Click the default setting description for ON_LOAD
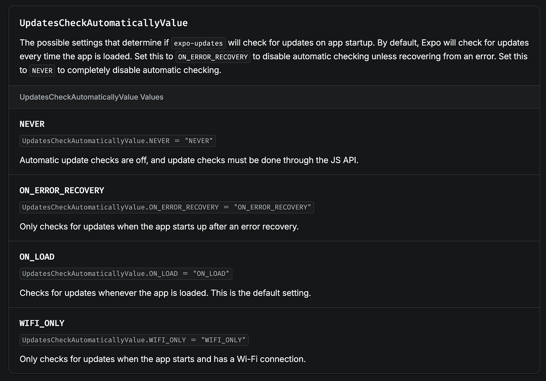 tap(165, 293)
